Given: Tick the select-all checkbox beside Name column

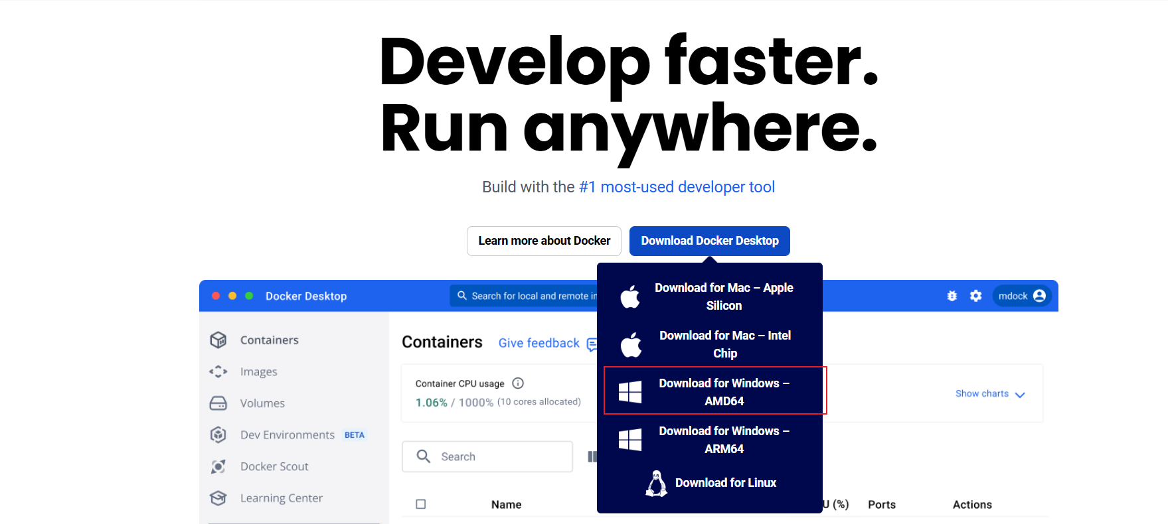Looking at the screenshot, I should [421, 504].
